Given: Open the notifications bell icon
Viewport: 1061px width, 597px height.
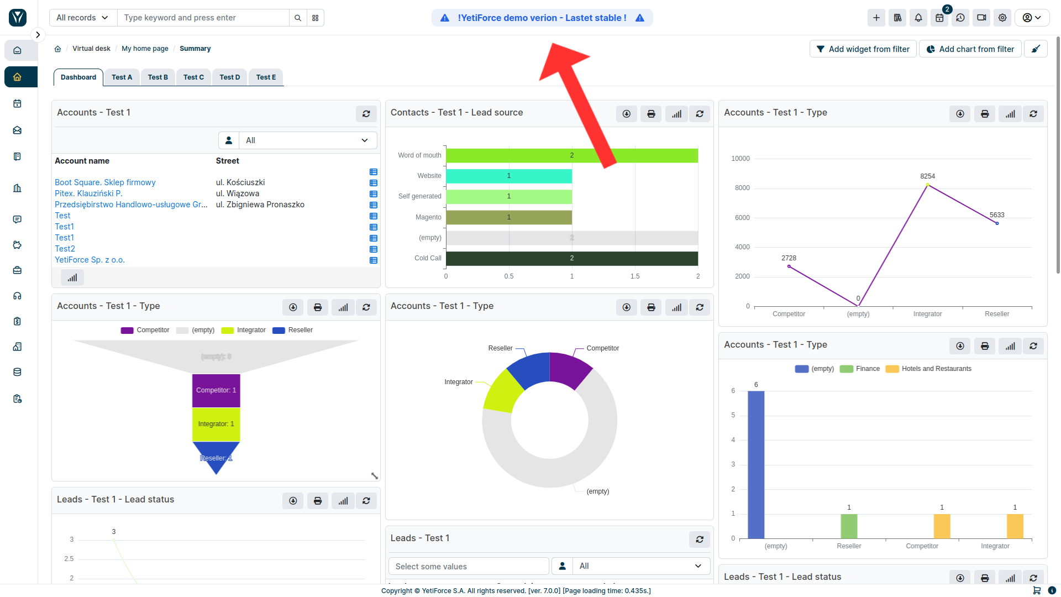Looking at the screenshot, I should pos(918,18).
